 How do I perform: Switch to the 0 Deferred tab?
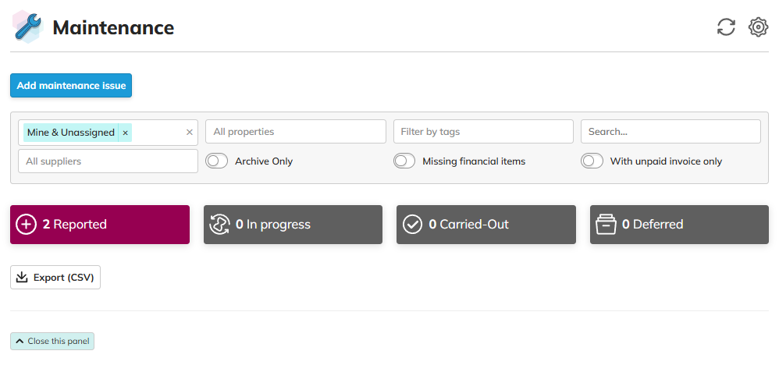[x=679, y=225]
